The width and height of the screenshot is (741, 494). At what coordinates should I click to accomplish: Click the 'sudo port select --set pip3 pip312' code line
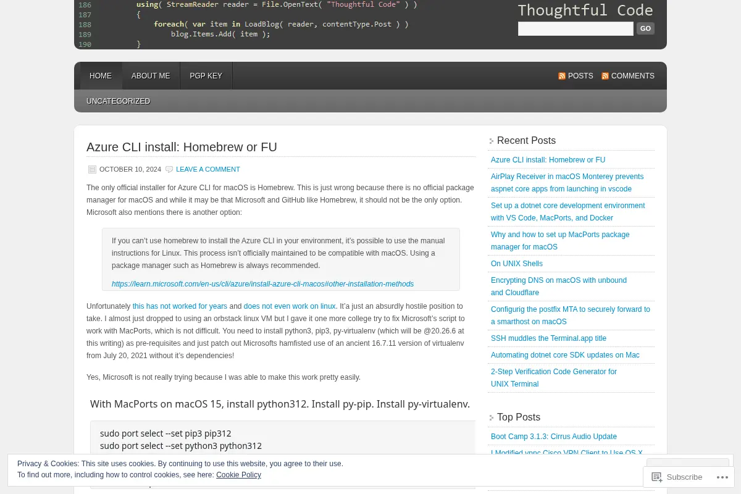click(165, 433)
